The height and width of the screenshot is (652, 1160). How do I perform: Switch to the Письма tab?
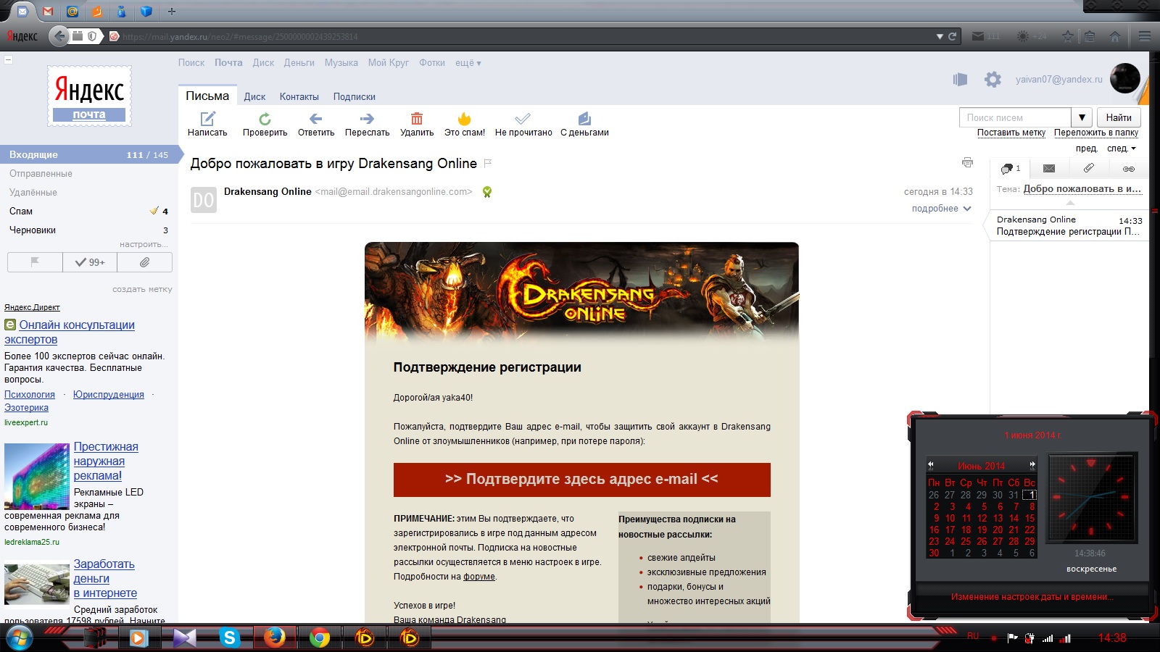click(x=207, y=96)
